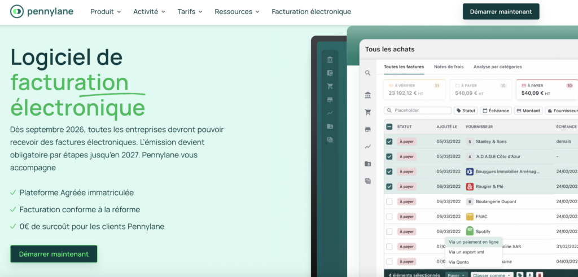Click the wallet icon in dark sidebar

(330, 73)
